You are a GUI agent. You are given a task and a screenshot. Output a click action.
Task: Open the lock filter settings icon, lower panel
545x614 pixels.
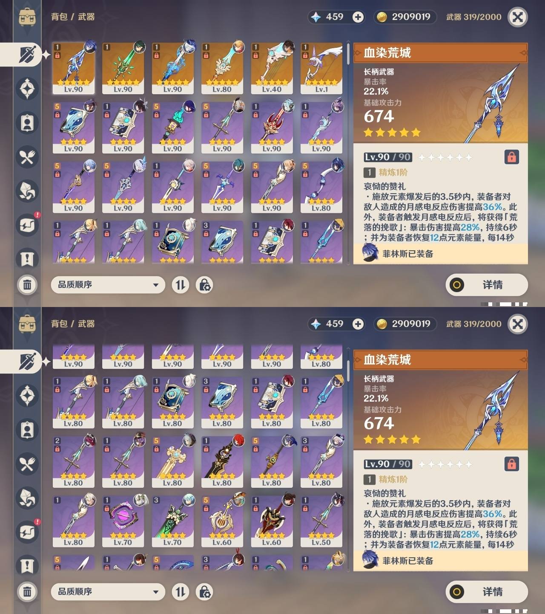click(x=204, y=592)
